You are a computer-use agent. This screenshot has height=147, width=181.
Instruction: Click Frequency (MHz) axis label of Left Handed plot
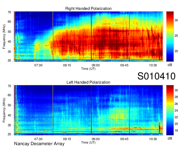tap(4, 110)
